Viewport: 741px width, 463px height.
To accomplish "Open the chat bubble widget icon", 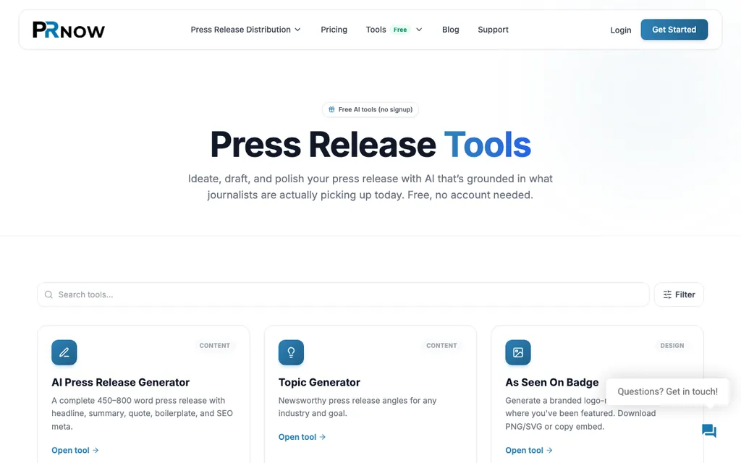I will click(709, 430).
